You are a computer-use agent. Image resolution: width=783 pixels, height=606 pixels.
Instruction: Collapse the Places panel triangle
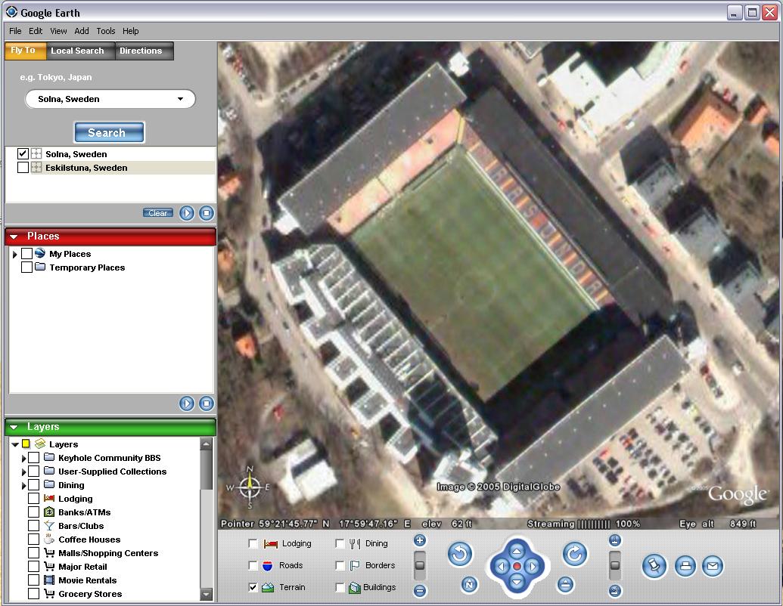coord(14,237)
